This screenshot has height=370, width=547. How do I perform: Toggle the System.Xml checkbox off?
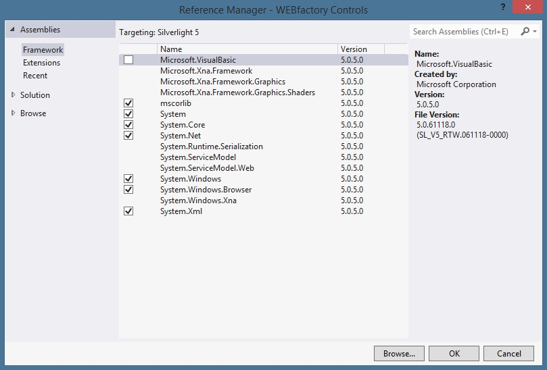[x=128, y=211]
